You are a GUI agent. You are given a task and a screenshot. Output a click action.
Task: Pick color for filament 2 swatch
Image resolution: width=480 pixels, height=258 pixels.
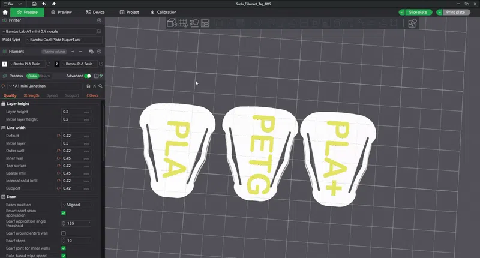56,64
